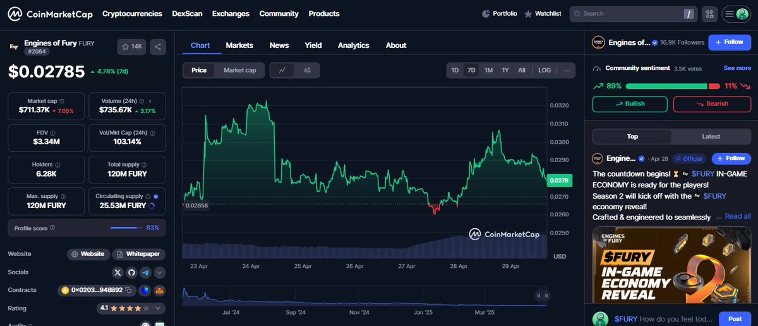Open the GitHub social link
The width and height of the screenshot is (758, 326).
pos(131,272)
